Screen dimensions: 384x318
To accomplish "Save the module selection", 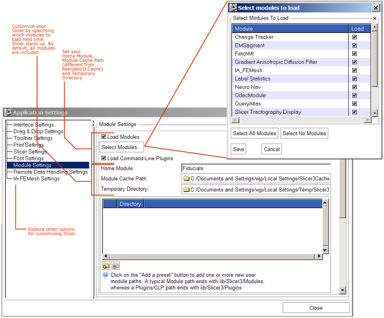I will point(239,149).
